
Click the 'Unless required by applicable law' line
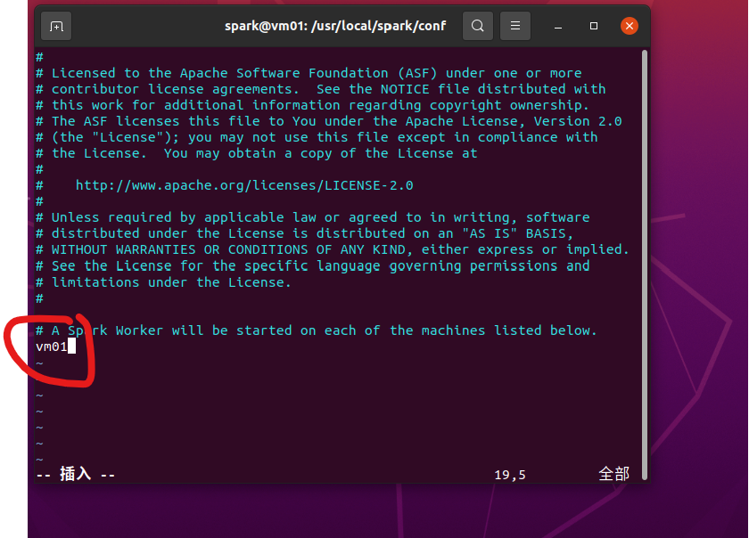(x=312, y=217)
